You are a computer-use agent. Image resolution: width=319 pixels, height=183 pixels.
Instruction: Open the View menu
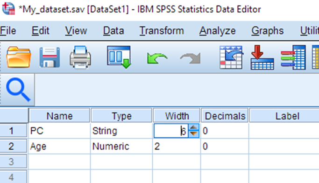(76, 31)
